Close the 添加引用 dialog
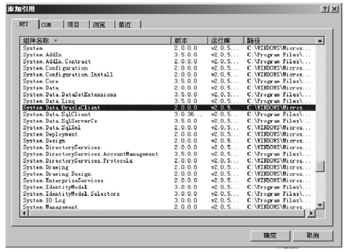The height and width of the screenshot is (252, 349). [x=334, y=9]
